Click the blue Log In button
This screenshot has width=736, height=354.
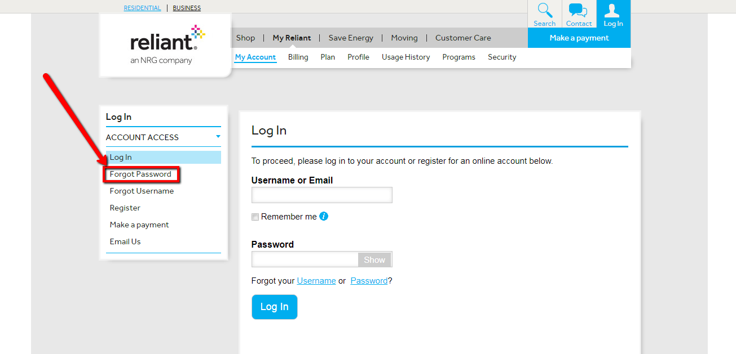click(274, 307)
